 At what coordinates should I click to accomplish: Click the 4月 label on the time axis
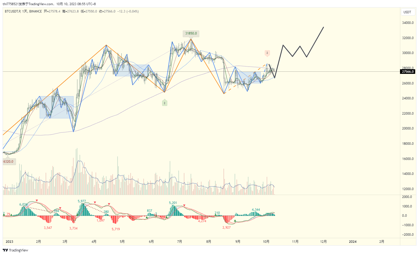[94, 242]
